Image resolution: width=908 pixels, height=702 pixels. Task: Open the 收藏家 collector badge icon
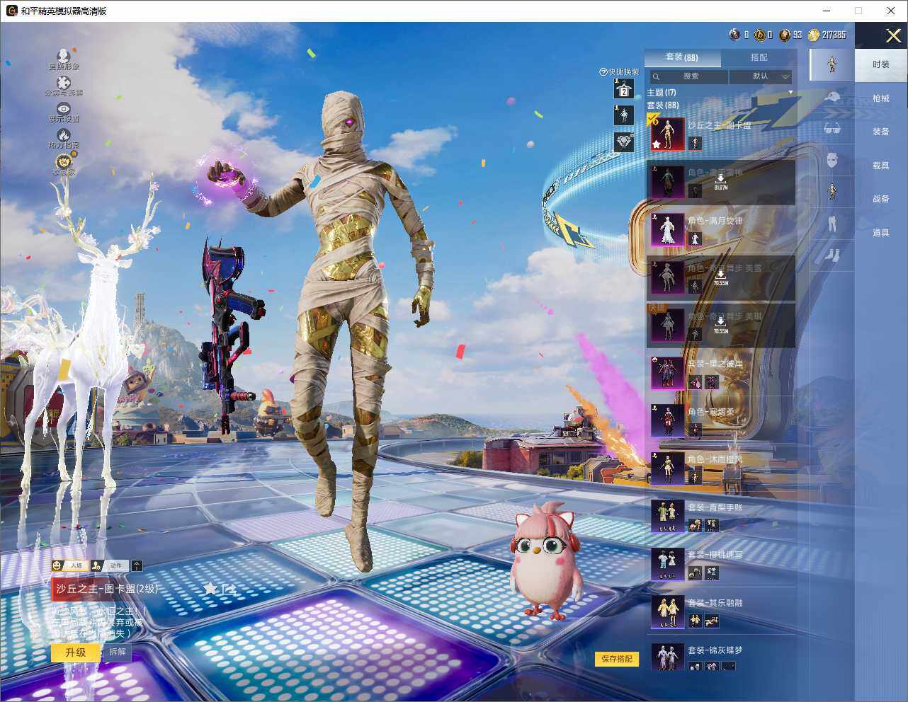click(x=64, y=161)
